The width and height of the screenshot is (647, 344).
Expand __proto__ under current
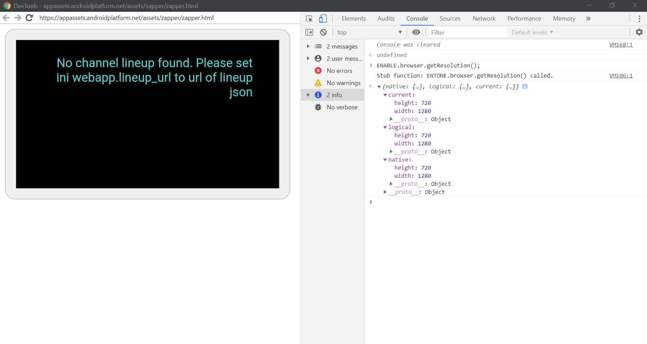[391, 119]
